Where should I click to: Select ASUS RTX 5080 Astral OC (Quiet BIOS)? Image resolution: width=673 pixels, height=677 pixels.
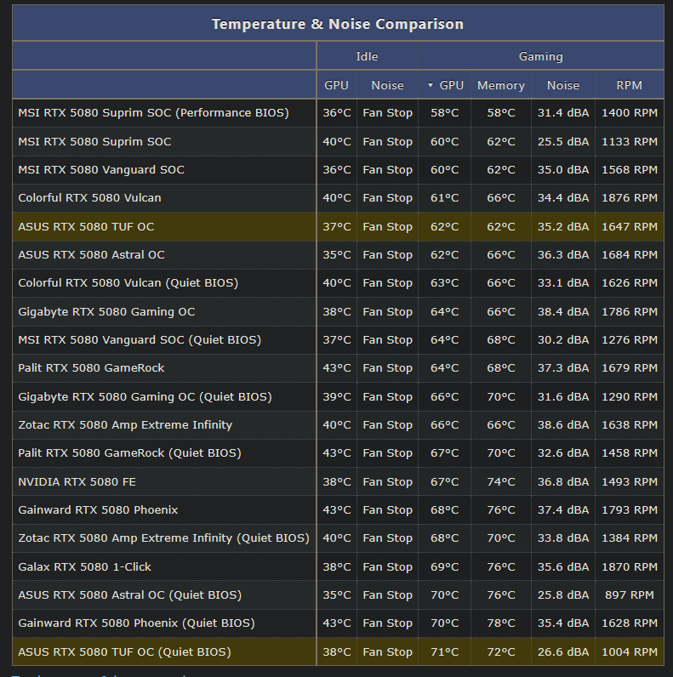(129, 595)
